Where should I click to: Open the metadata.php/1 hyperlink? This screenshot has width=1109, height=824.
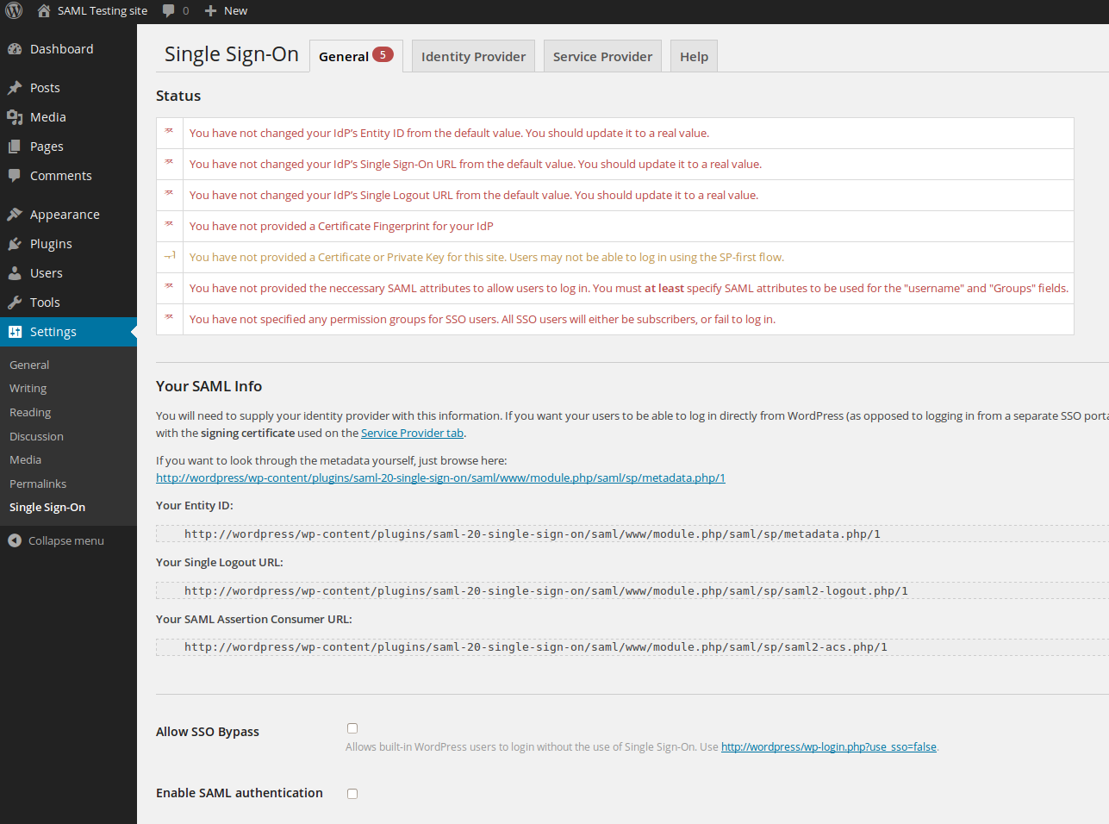(440, 478)
